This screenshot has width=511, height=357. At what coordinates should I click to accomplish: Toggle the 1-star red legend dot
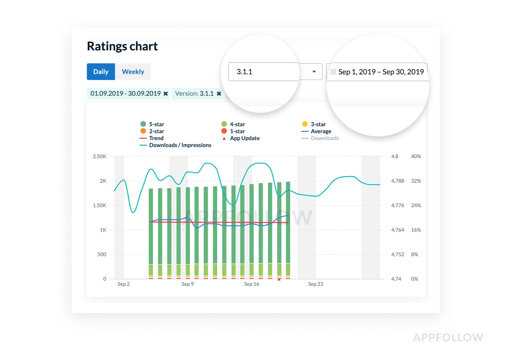[x=224, y=131]
